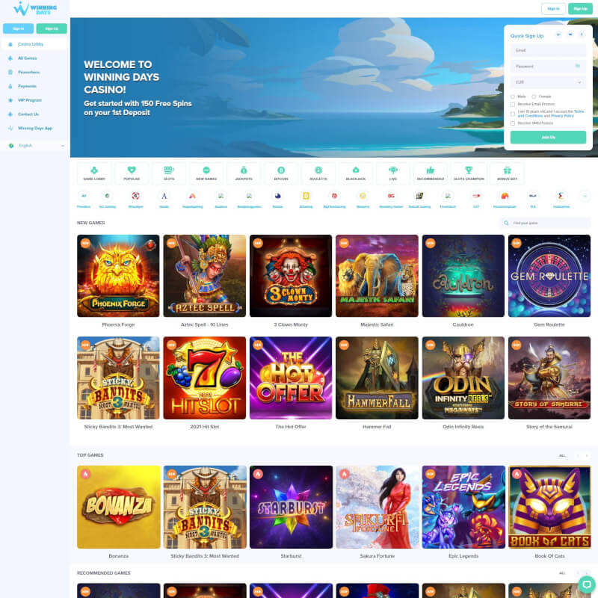Click the Terms and Conditions link
The height and width of the screenshot is (598, 598).
tap(579, 111)
